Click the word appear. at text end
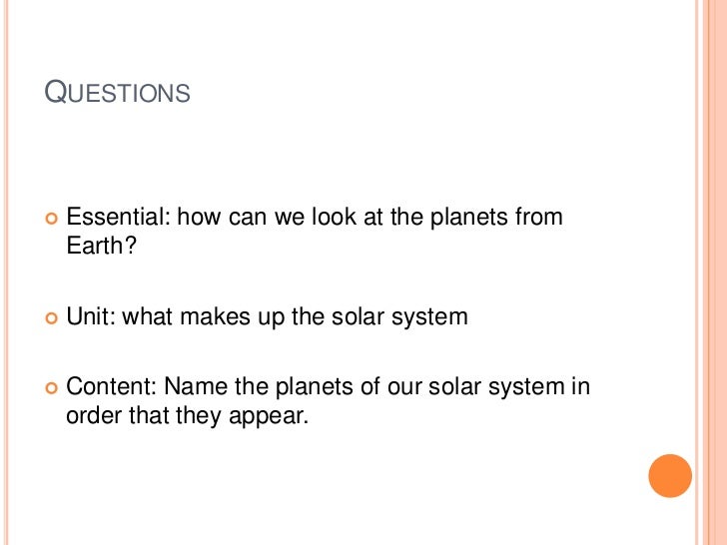The width and height of the screenshot is (727, 545). click(269, 416)
